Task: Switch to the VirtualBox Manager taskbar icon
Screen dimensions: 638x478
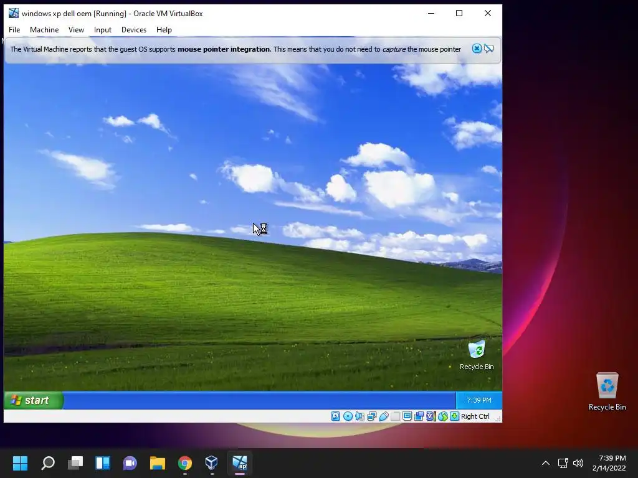Action: pos(212,463)
